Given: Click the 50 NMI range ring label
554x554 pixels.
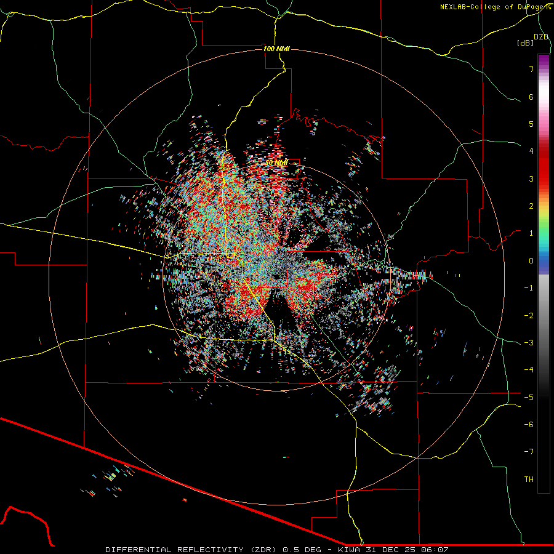Looking at the screenshot, I should [x=276, y=163].
